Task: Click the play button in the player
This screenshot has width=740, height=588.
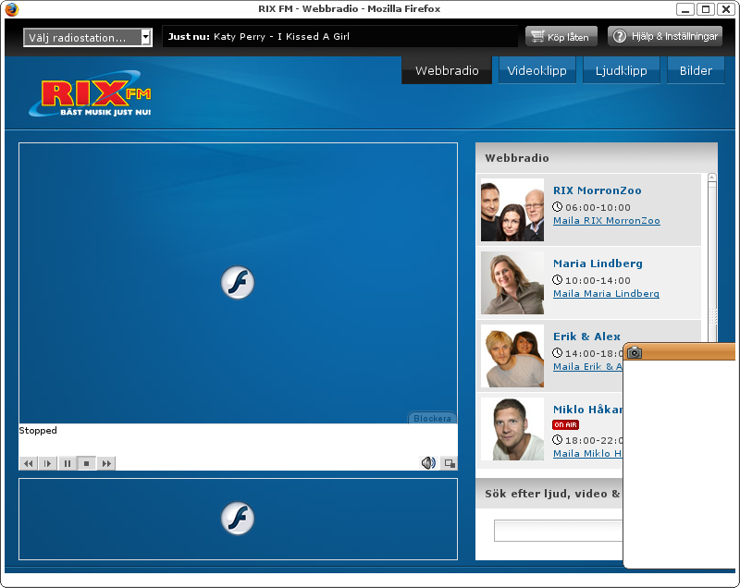Action: (x=48, y=463)
